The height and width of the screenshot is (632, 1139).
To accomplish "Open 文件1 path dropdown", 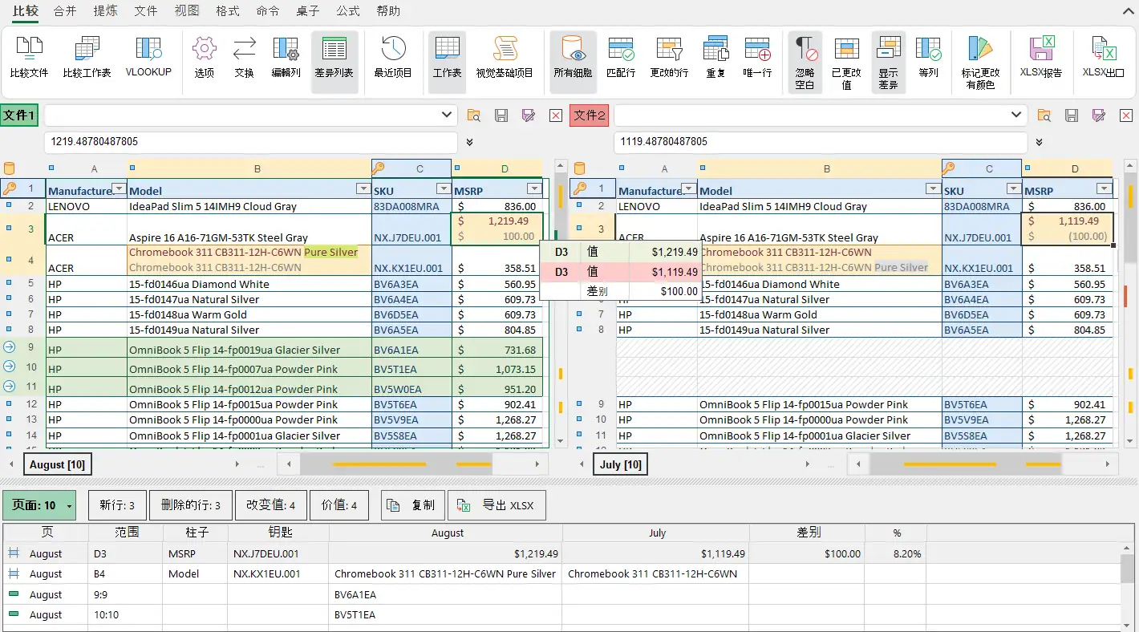I will 447,115.
